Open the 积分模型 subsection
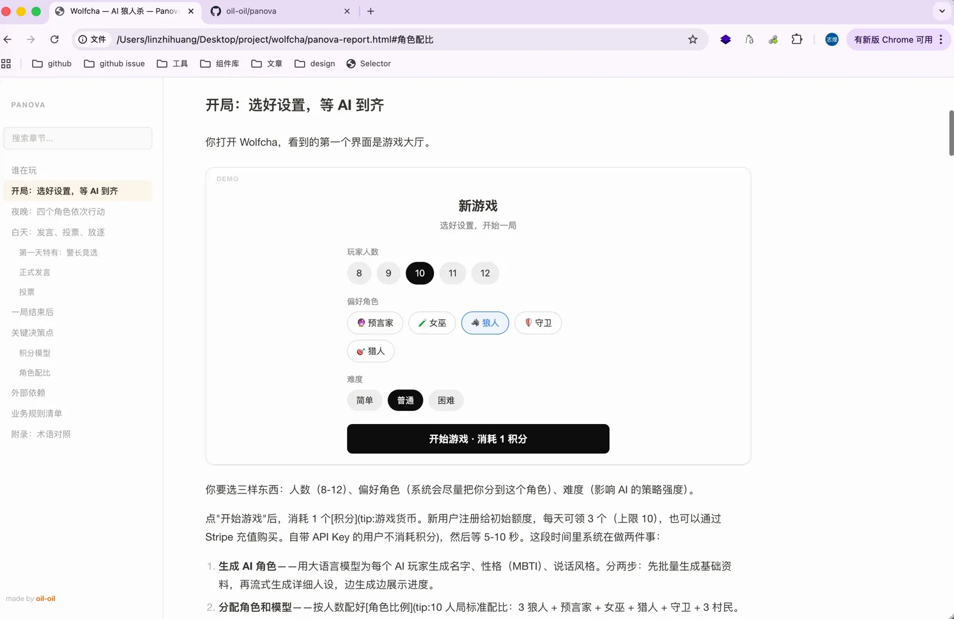This screenshot has height=619, width=954. pos(35,353)
